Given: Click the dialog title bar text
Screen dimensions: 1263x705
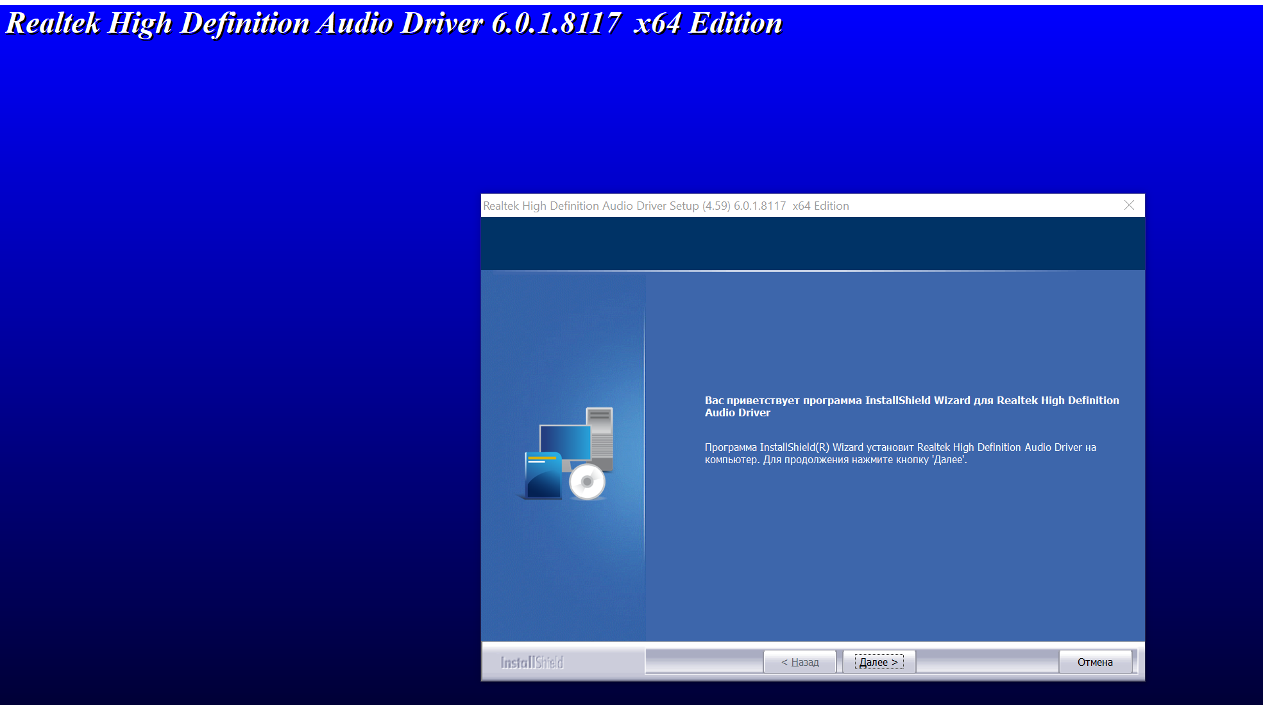Looking at the screenshot, I should point(666,206).
